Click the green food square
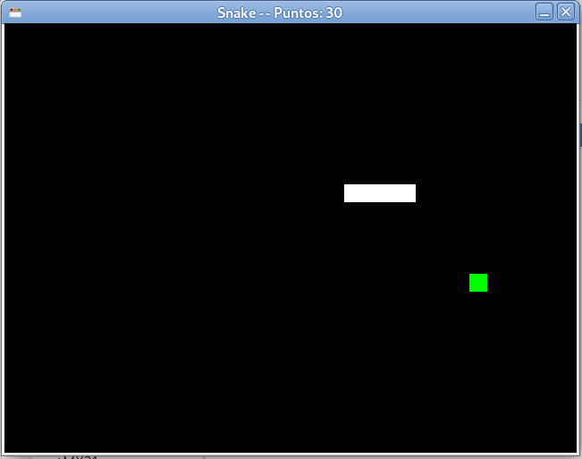This screenshot has height=459, width=582. (x=478, y=283)
